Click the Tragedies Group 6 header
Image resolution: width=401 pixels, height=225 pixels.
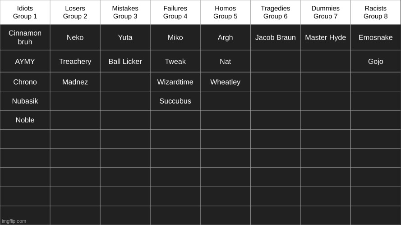[x=276, y=12]
